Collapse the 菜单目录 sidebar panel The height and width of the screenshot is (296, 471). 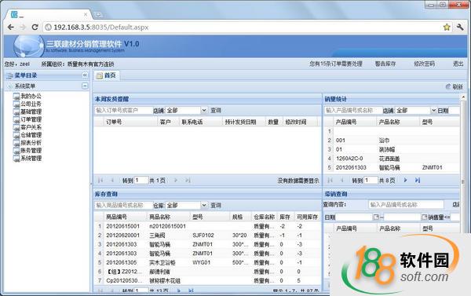pyautogui.click(x=85, y=75)
